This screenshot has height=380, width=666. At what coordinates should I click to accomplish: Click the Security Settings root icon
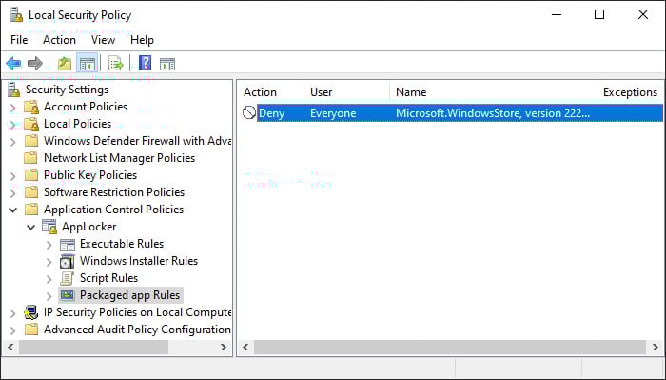point(14,90)
